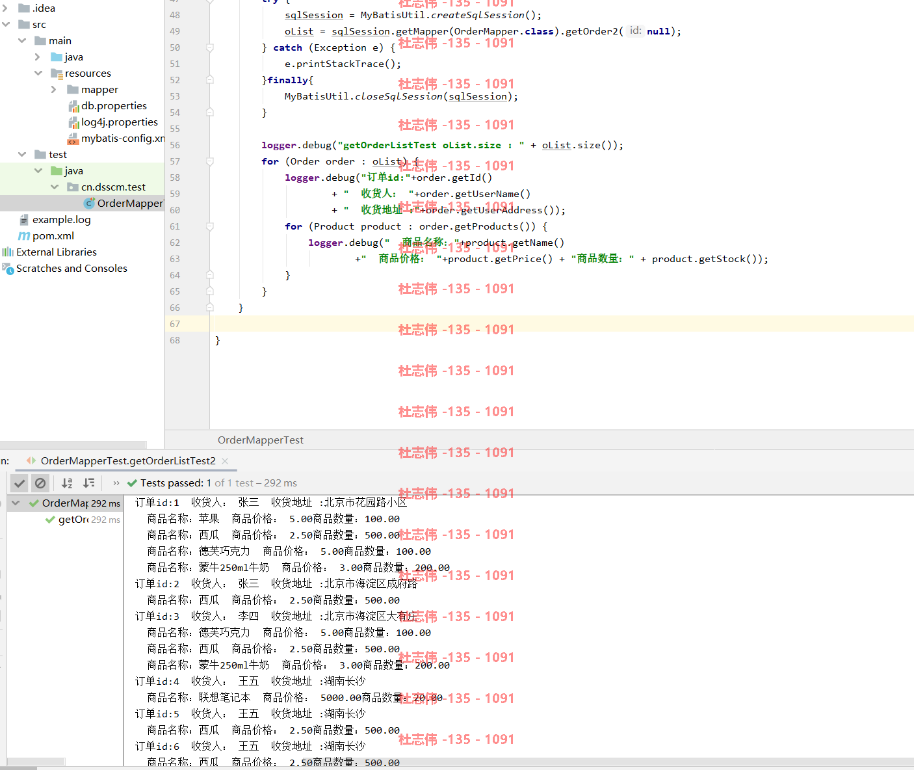The height and width of the screenshot is (770, 914).
Task: Click the src folder icon
Action: (x=24, y=25)
